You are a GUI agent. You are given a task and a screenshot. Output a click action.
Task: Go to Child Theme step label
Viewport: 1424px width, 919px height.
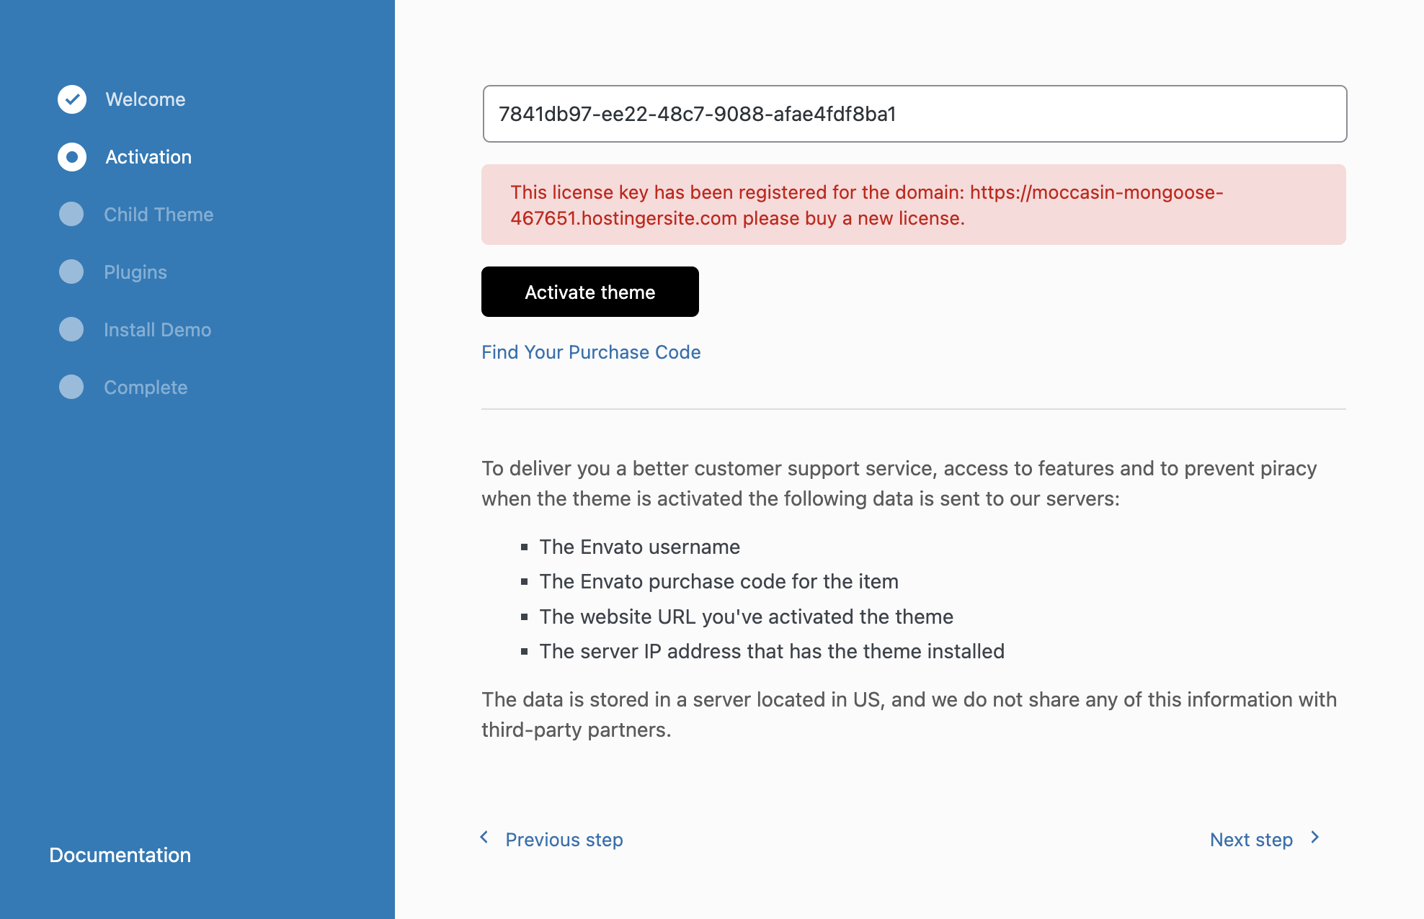pos(159,215)
